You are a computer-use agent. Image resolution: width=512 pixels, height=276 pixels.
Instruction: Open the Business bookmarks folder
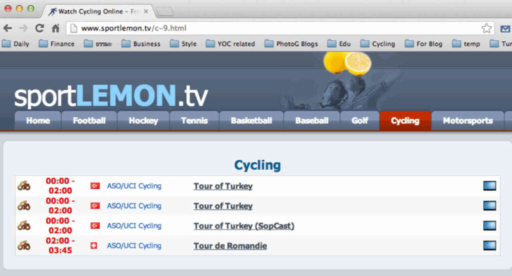[140, 43]
